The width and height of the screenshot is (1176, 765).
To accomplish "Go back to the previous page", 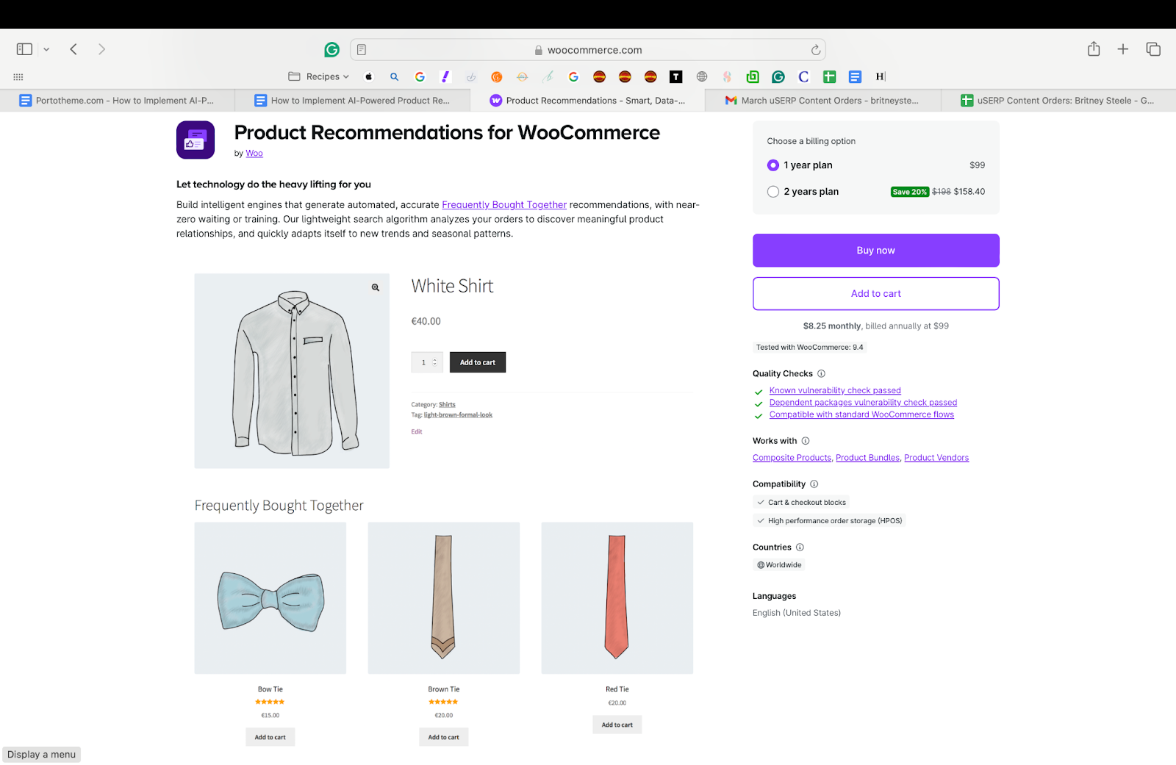I will click(73, 49).
